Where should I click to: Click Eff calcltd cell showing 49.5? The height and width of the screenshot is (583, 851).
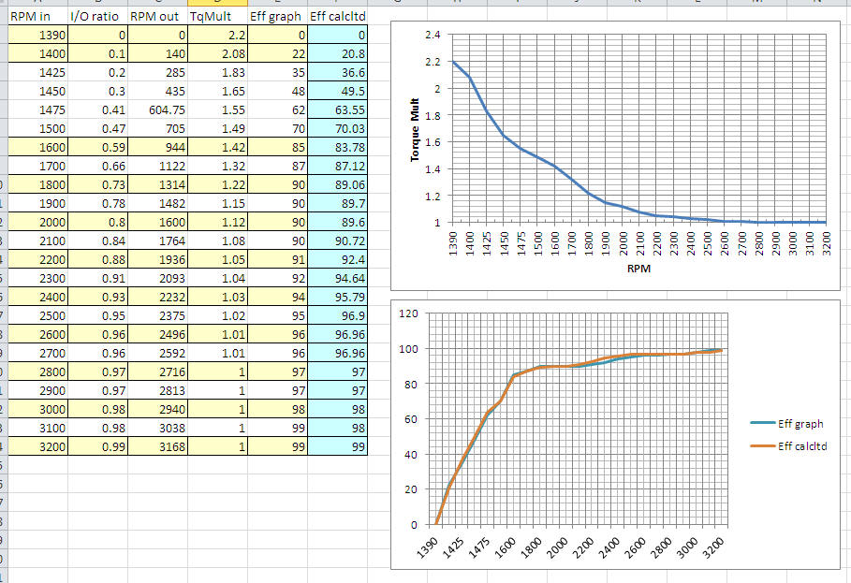[338, 91]
